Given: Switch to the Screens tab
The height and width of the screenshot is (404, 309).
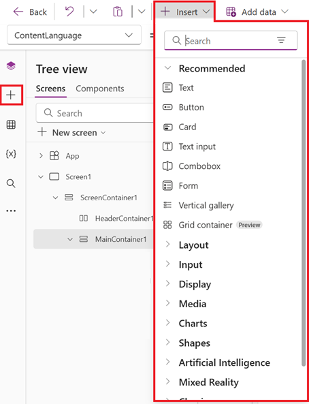Looking at the screenshot, I should 50,89.
